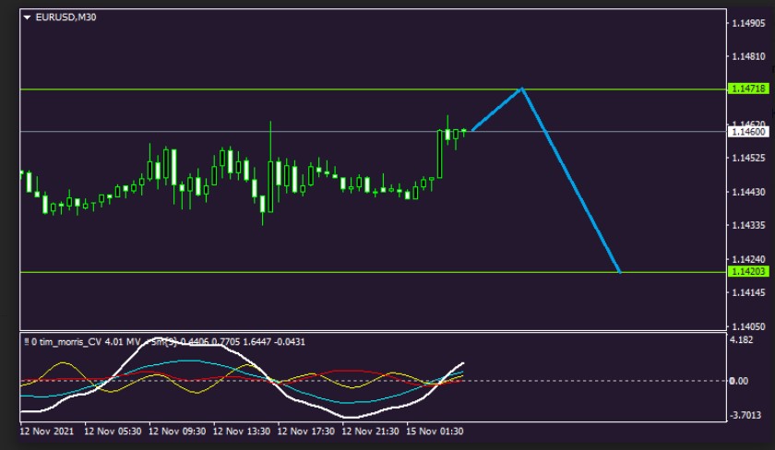Click the 1.14050 price scale label

pos(748,326)
